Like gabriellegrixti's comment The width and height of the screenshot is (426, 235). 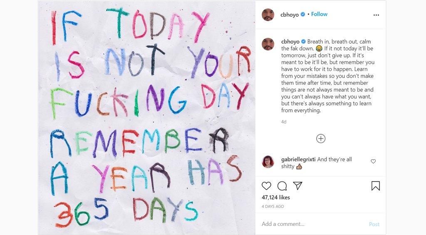pyautogui.click(x=373, y=161)
